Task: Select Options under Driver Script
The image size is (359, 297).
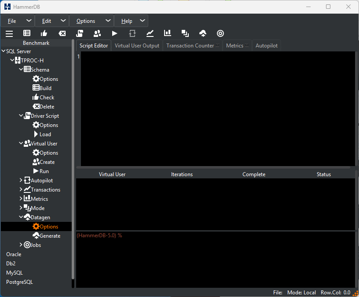Action: pos(45,125)
